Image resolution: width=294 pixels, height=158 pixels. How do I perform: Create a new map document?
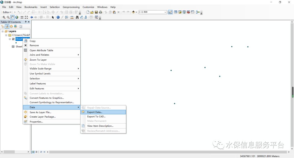[88, 12]
